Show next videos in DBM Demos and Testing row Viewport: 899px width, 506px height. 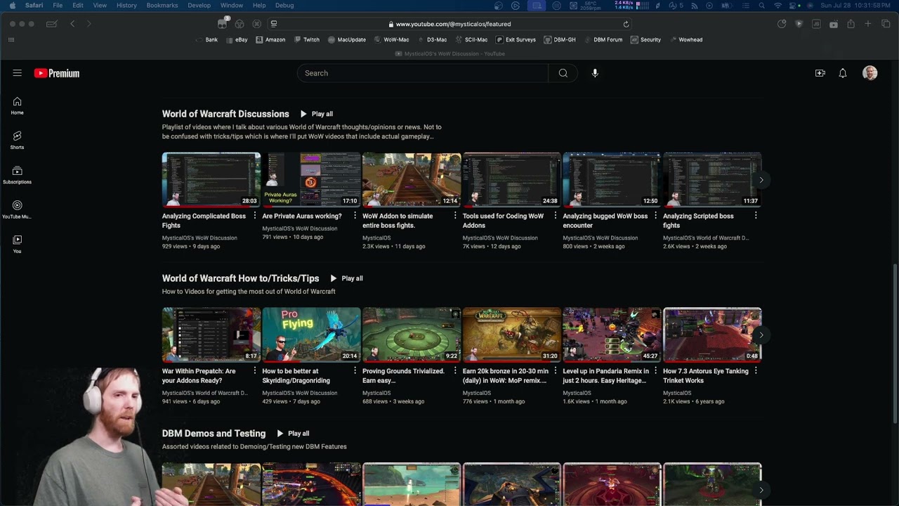(x=761, y=490)
